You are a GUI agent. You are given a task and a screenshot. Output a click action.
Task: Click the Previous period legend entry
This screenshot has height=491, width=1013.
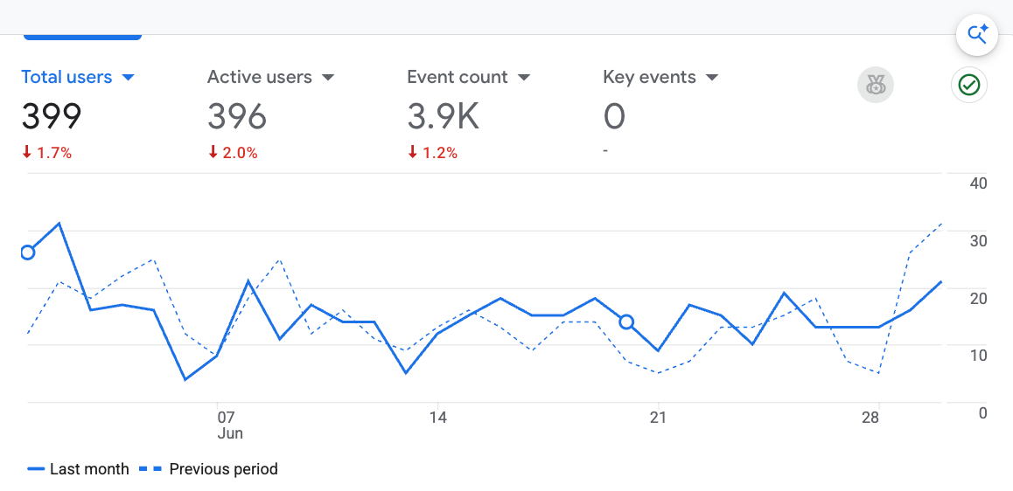[x=207, y=469]
